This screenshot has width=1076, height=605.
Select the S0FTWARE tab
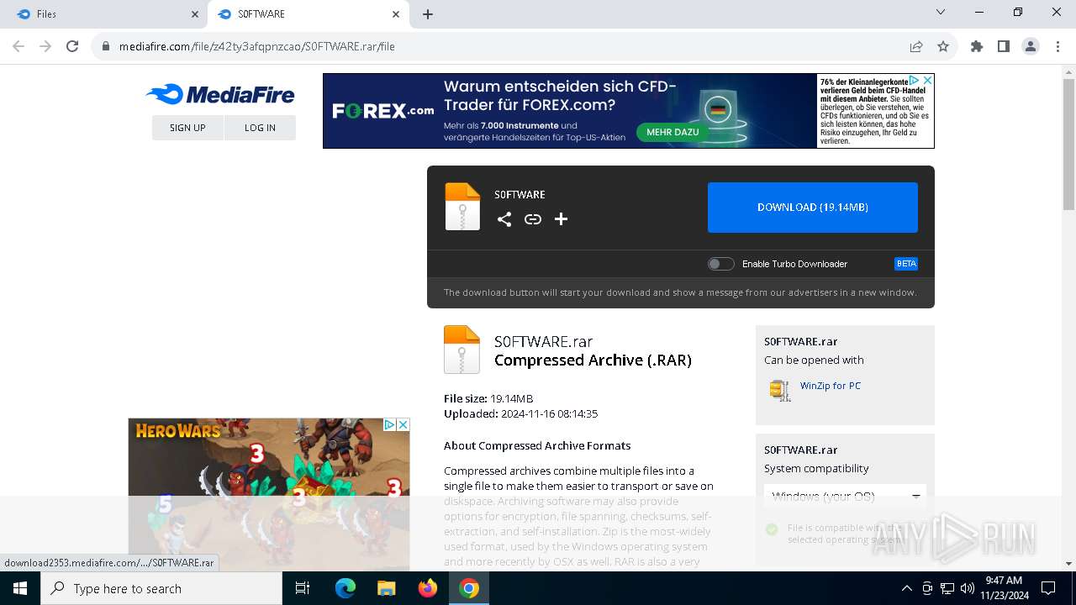pos(309,14)
